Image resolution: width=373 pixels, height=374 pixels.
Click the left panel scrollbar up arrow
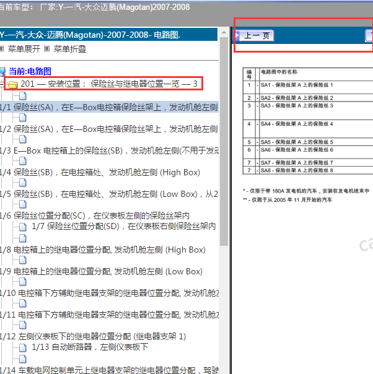224,32
